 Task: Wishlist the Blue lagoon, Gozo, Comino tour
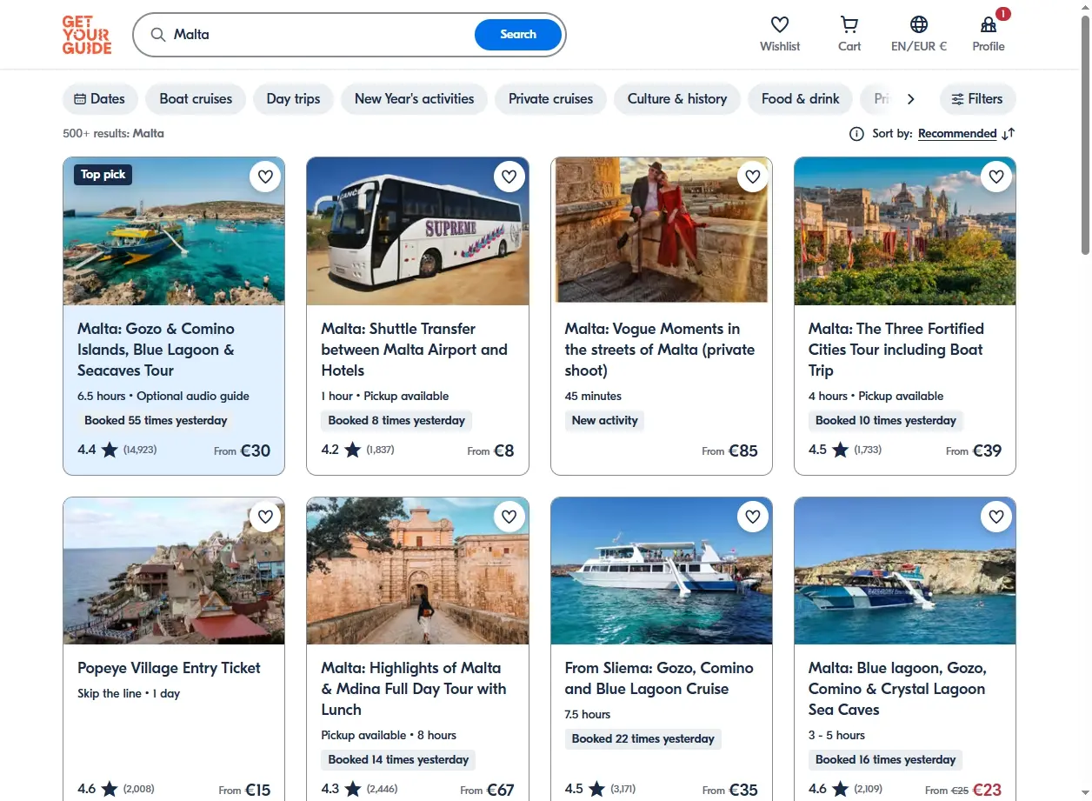[x=996, y=517]
